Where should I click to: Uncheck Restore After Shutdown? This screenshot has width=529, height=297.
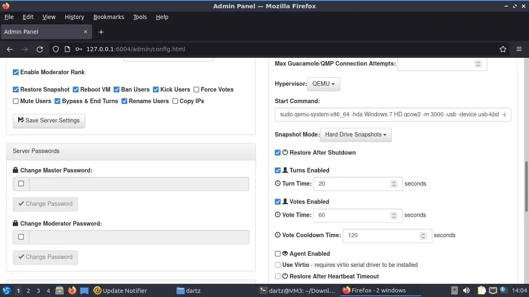pos(278,153)
